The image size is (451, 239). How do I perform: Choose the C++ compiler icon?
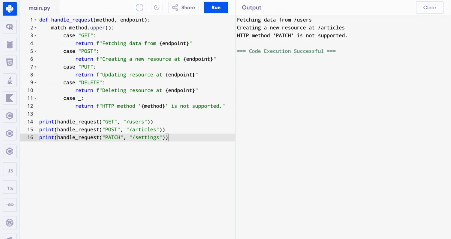tap(10, 133)
